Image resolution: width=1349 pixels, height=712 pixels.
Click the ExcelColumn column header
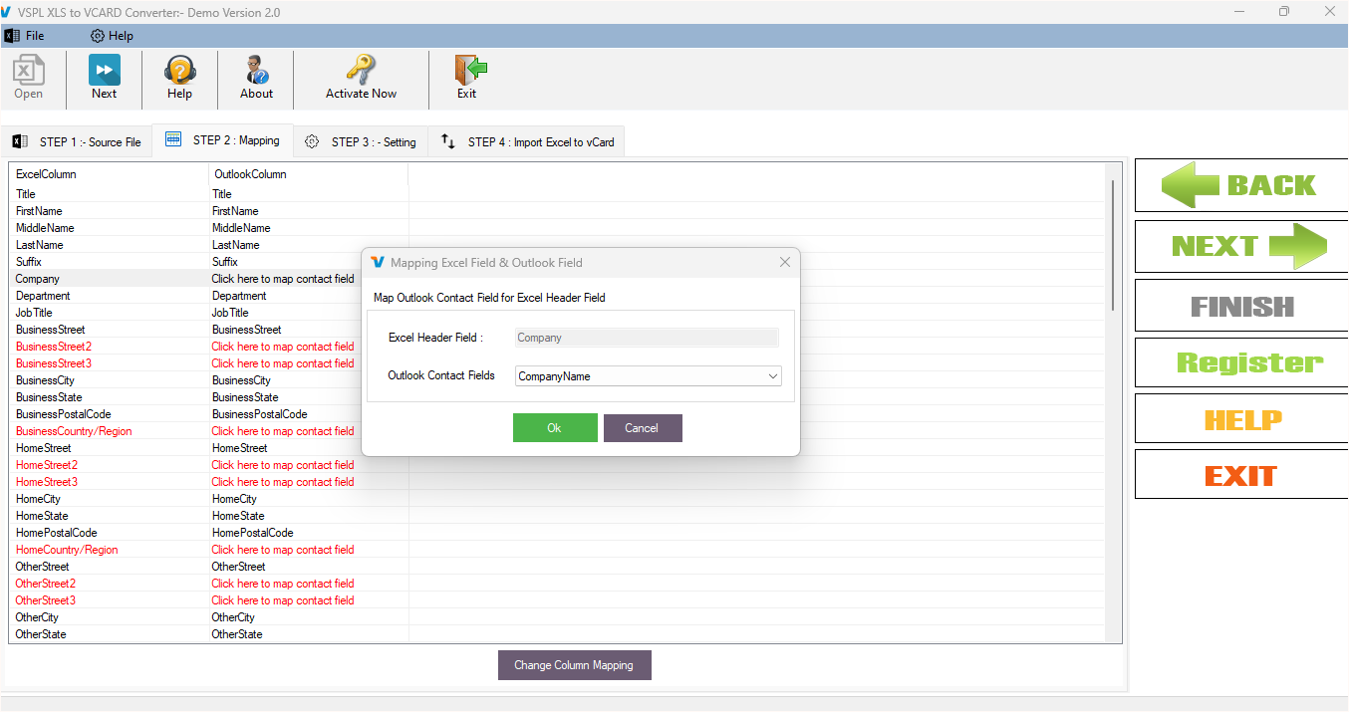coord(109,174)
